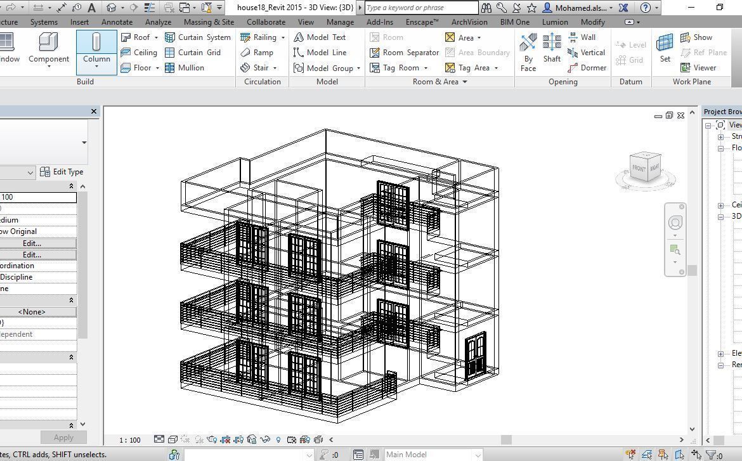Expand the Room & Area panel dropdown
This screenshot has width=742, height=461.
(465, 81)
